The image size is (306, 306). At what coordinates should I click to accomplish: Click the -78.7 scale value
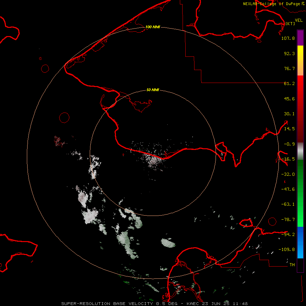(288, 220)
